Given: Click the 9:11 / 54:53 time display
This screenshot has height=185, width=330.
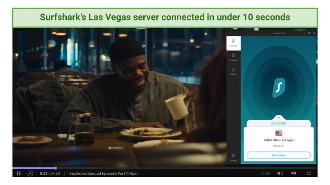Looking at the screenshot, I should [x=50, y=174].
